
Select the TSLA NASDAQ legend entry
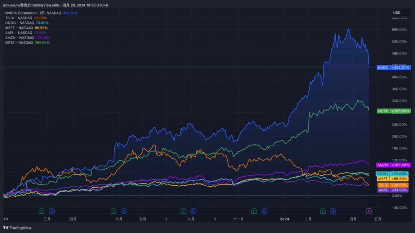tap(19, 18)
